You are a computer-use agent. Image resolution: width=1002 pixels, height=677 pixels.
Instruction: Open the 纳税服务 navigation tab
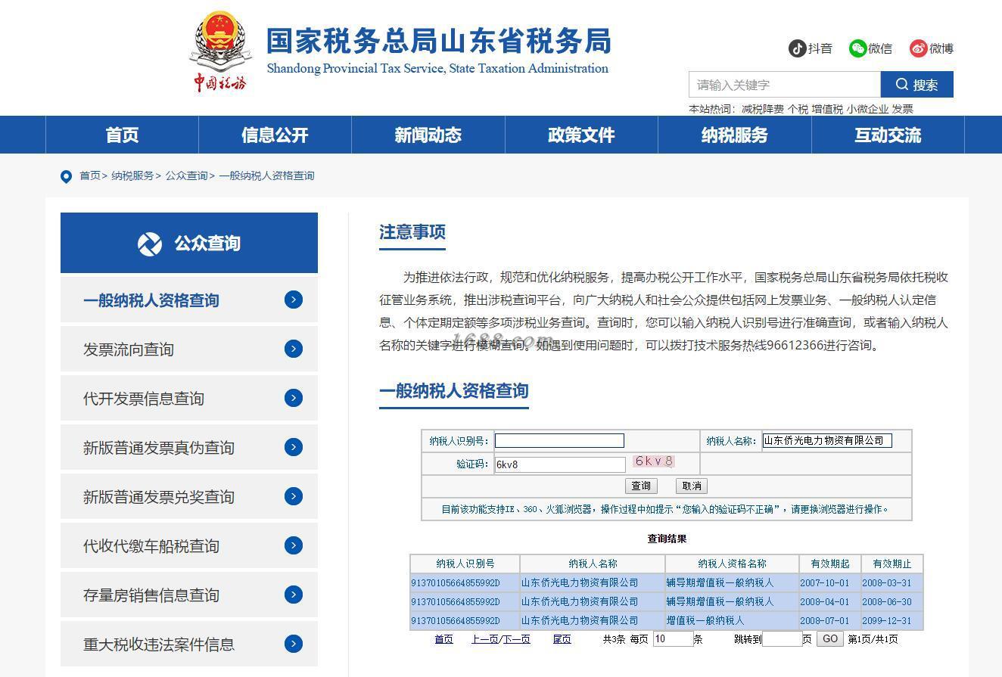click(734, 135)
